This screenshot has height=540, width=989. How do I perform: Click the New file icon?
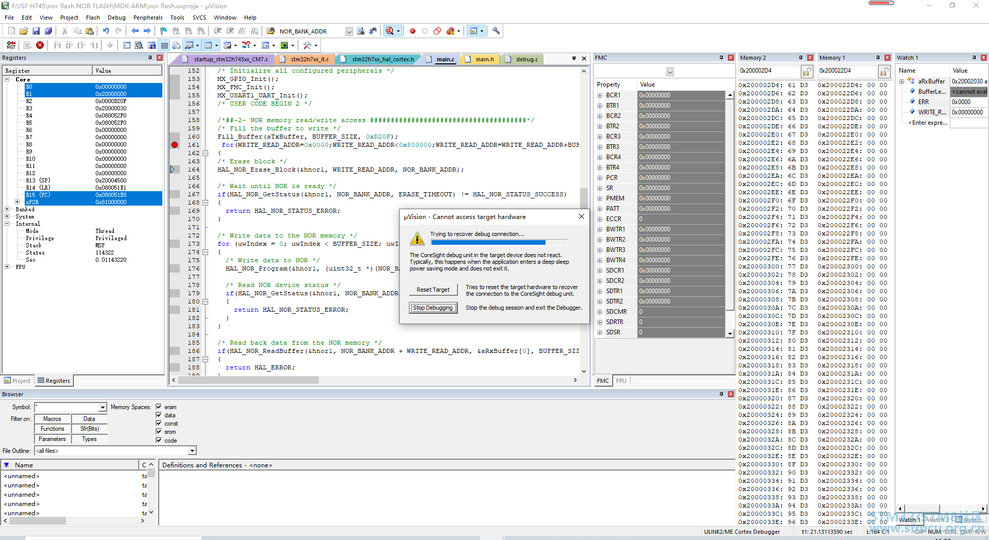point(11,31)
